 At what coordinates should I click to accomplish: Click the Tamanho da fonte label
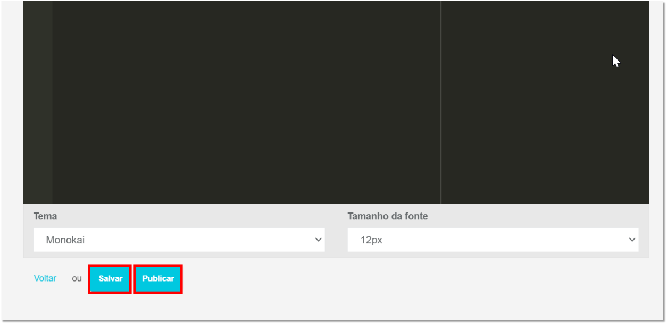[x=388, y=216]
